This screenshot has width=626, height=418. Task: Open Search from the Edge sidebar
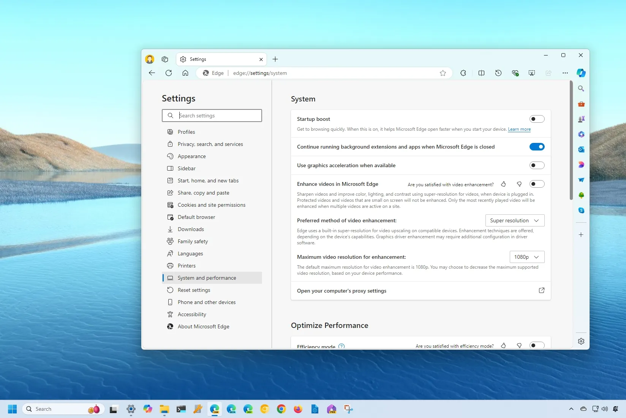tap(581, 88)
